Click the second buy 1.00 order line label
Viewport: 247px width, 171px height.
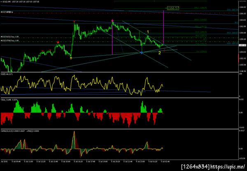(10, 40)
